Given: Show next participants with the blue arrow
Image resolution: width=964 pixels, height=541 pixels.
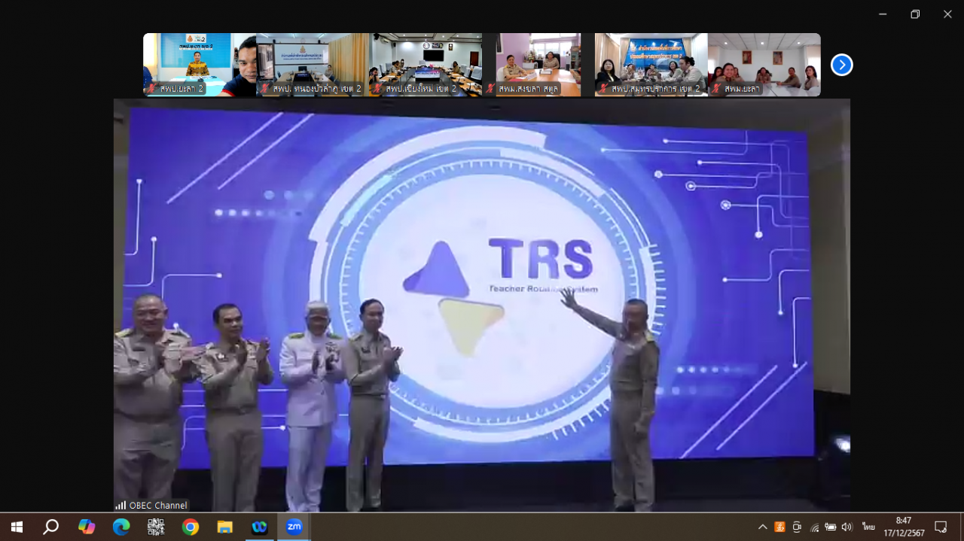Looking at the screenshot, I should point(841,65).
